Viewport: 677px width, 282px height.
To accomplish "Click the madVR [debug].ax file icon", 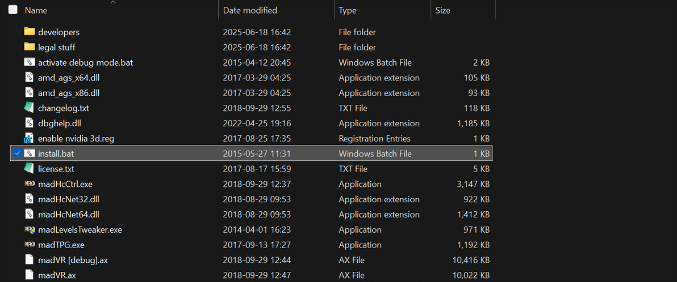I will pyautogui.click(x=30, y=259).
